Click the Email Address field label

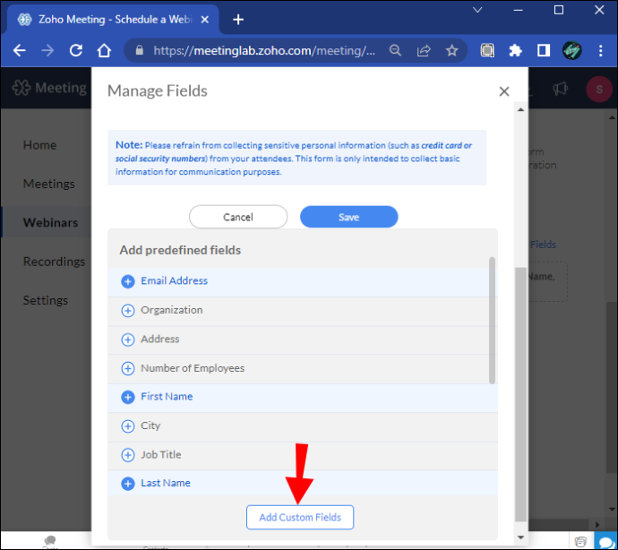pos(175,280)
